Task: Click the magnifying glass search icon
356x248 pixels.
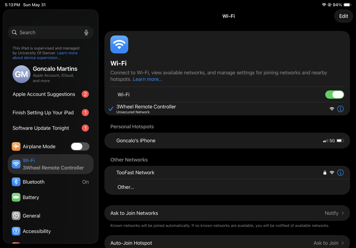Action: coord(14,32)
